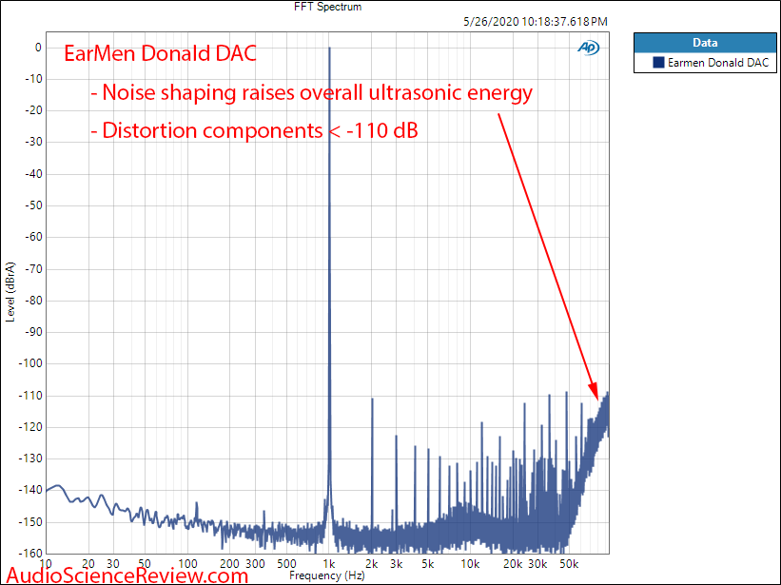Click the "30k" frequency axis tick label
The height and width of the screenshot is (585, 781).
coord(537,564)
